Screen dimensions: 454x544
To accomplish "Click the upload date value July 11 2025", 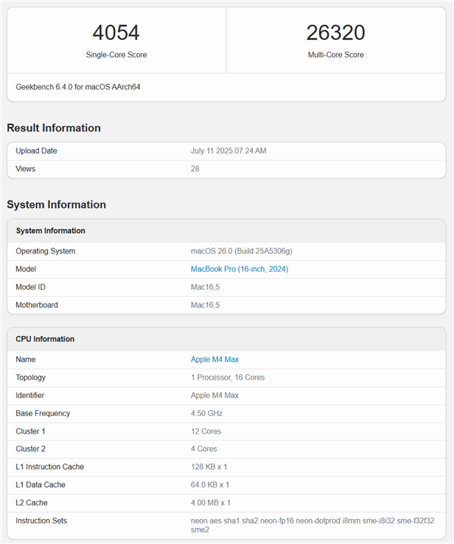I will (228, 151).
